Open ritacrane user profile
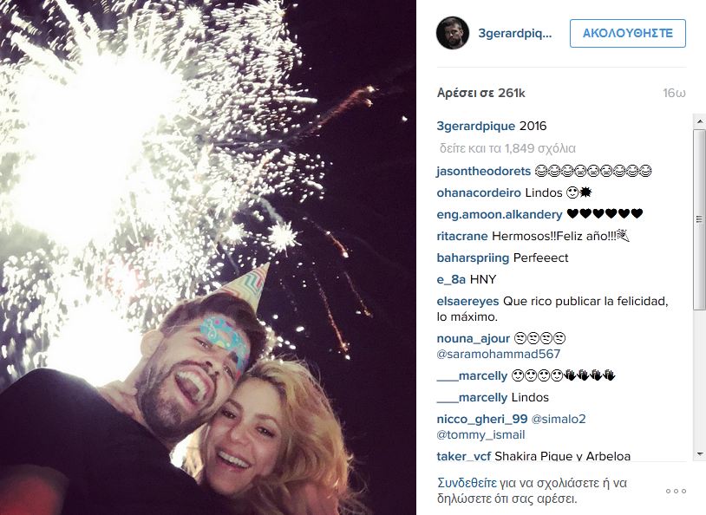706x515 pixels. pyautogui.click(x=462, y=236)
